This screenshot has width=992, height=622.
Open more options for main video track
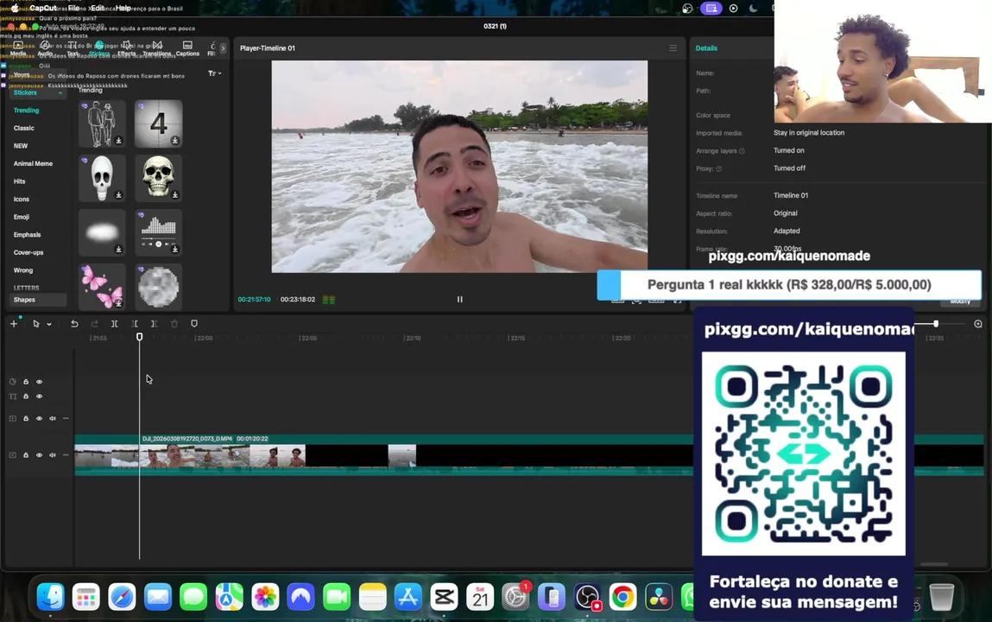point(66,455)
